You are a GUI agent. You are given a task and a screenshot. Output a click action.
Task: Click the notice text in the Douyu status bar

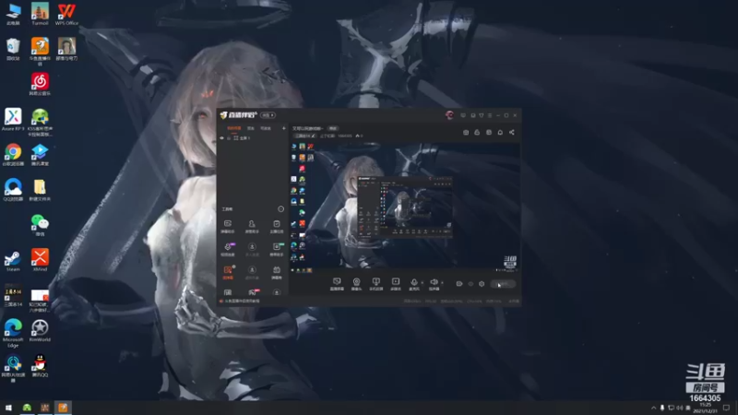[242, 302]
